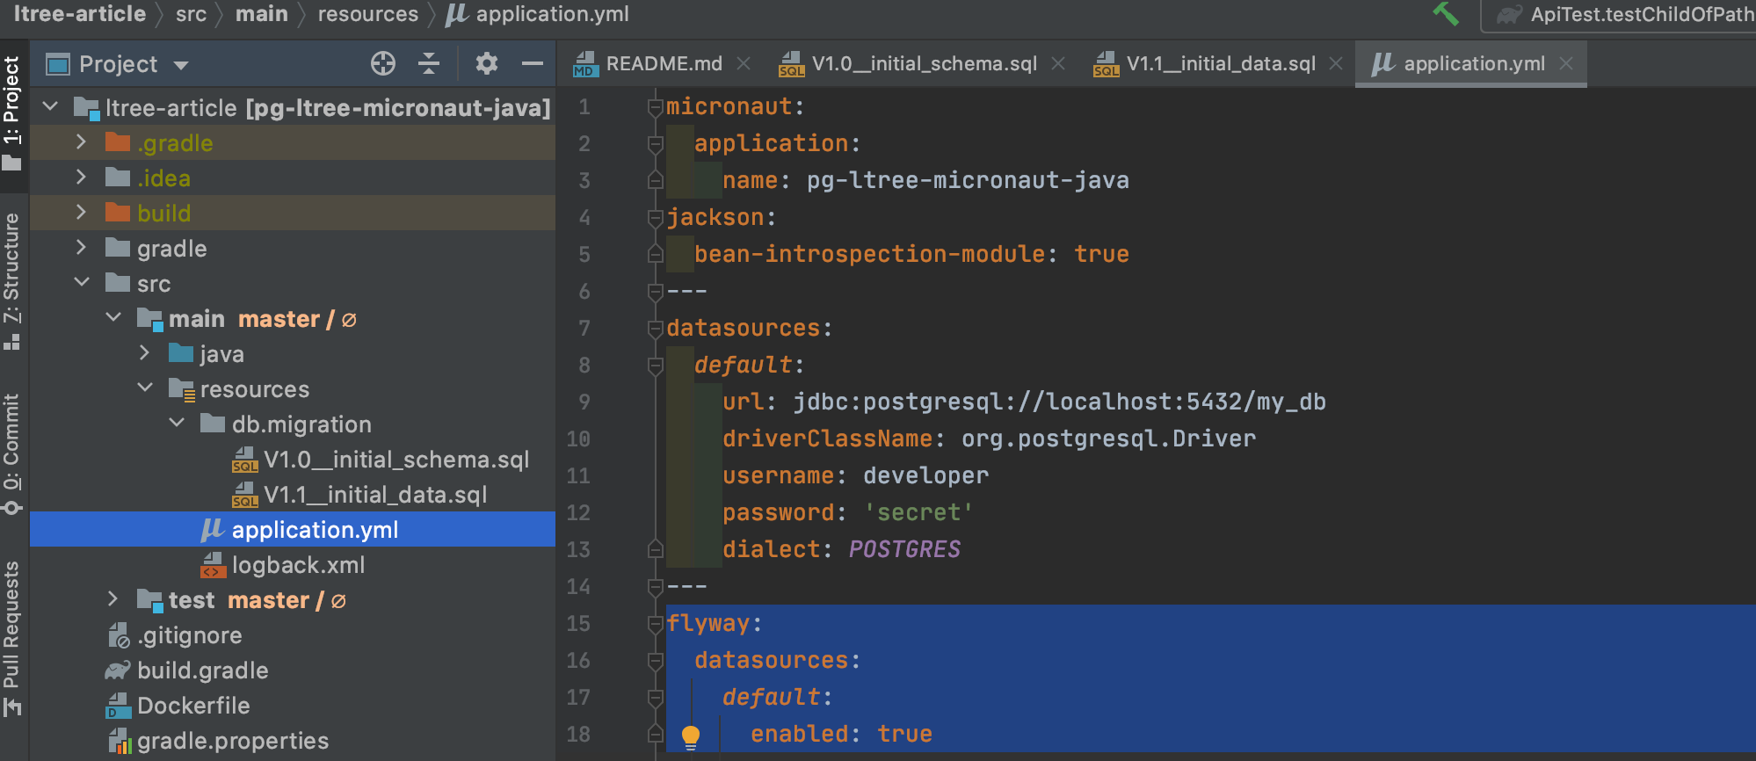The image size is (1756, 761).
Task: Select Dockerfile in project tree
Action: point(193,705)
